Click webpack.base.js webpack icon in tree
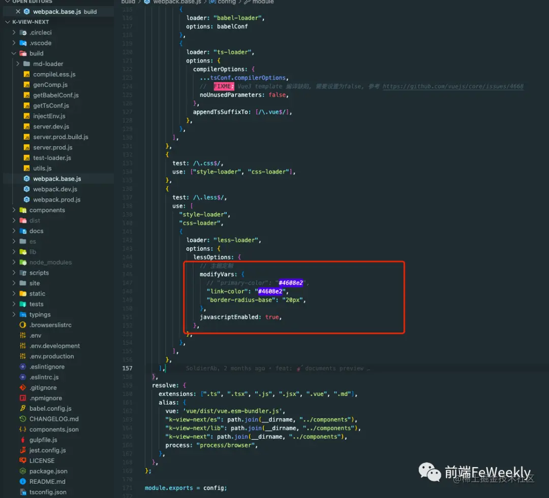 point(26,179)
